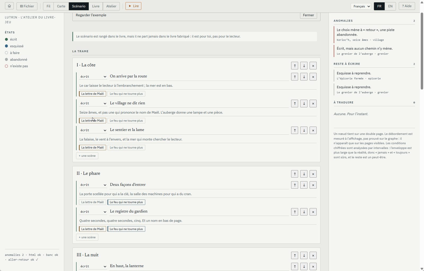Toggle "Le feu qui ne tourne plus" on "Le registre du gardien"
The width and height of the screenshot is (424, 271).
tap(126, 229)
